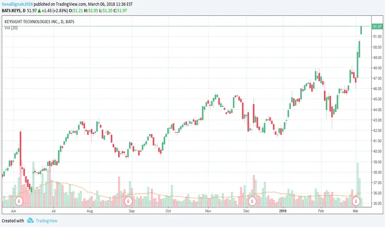
Task: Click the tall green candlestick at 51.97
Action: tap(361, 30)
